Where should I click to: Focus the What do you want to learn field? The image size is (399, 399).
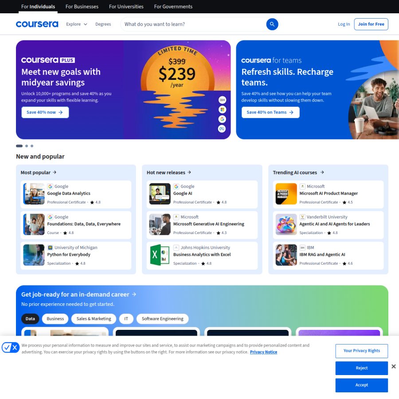[x=193, y=24]
